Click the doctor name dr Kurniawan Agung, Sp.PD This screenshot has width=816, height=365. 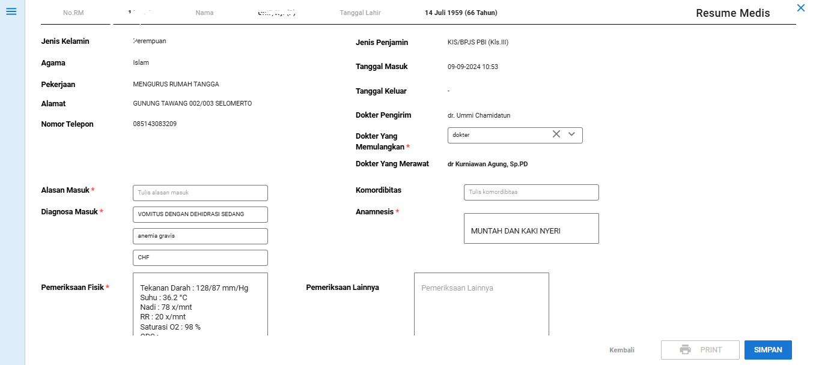(487, 163)
